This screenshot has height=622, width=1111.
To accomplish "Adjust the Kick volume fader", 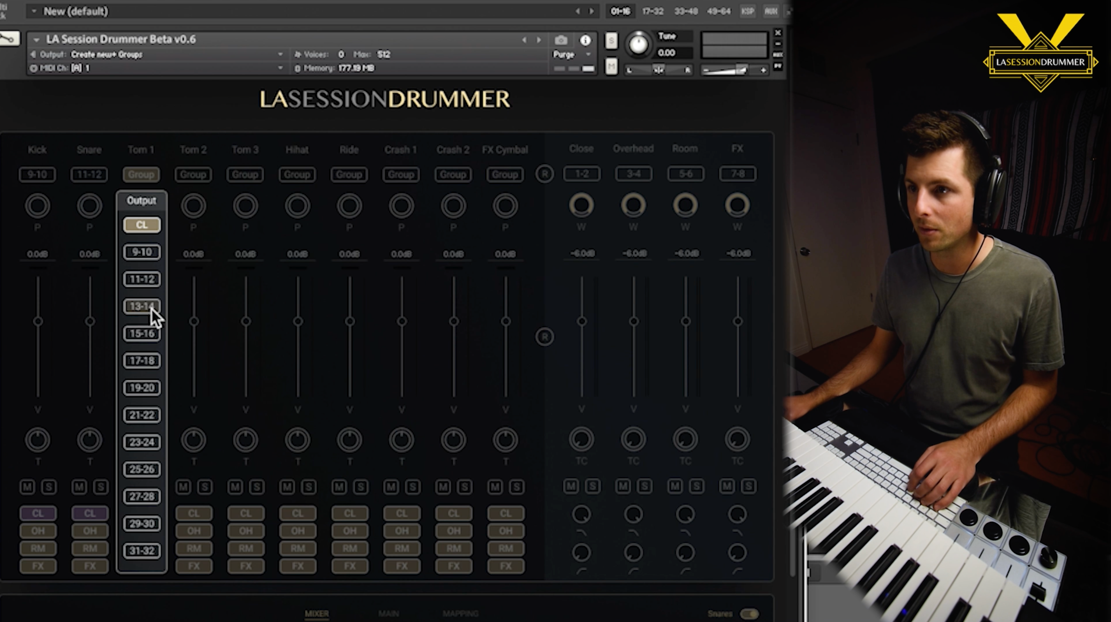I will (37, 321).
